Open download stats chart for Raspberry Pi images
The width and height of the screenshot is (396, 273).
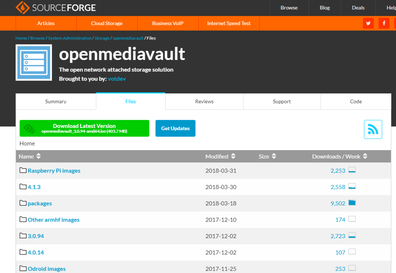(352, 170)
